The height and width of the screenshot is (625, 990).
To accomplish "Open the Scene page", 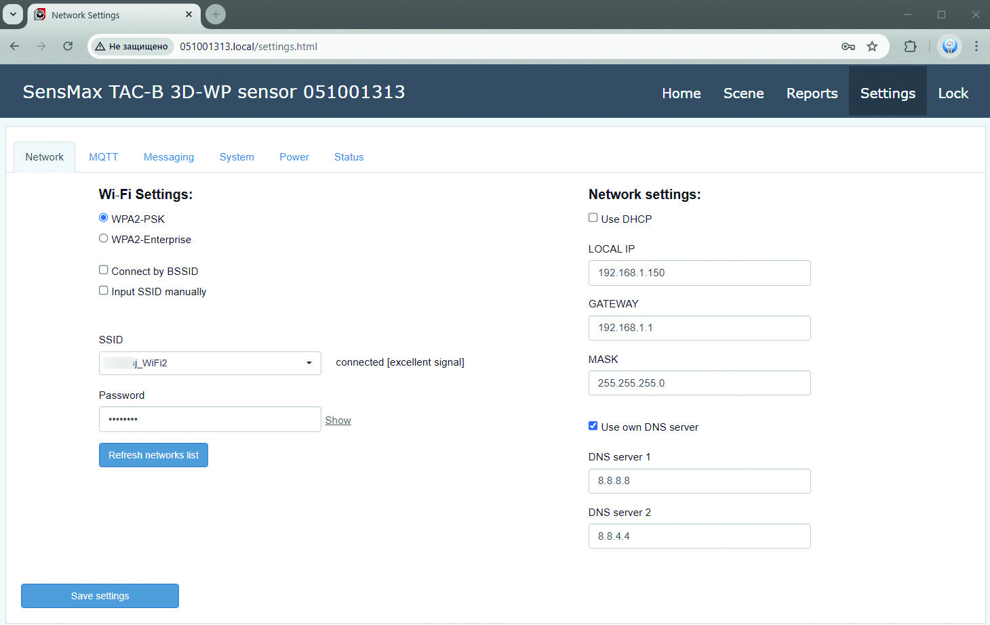I will tap(744, 93).
